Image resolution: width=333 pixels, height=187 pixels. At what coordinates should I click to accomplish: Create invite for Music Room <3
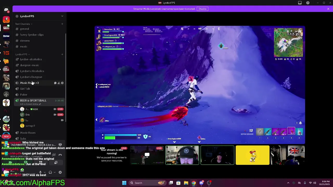click(59, 83)
